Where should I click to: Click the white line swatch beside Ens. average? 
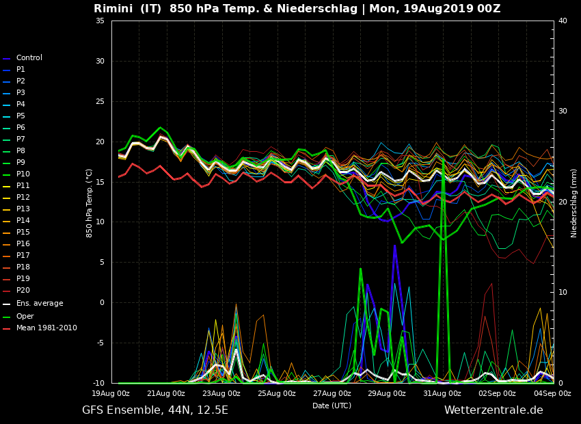[7, 304]
